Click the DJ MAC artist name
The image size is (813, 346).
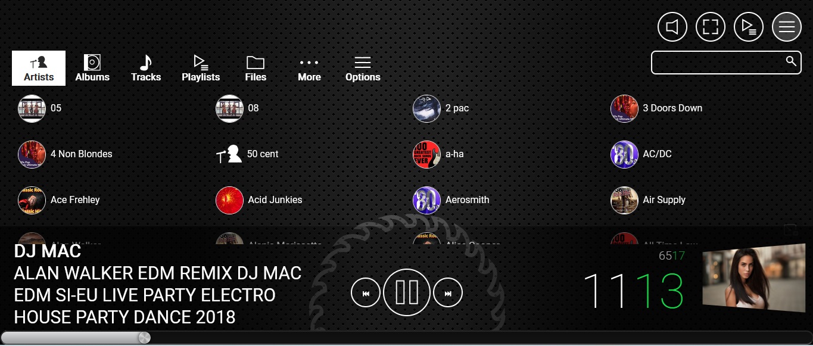tap(48, 251)
